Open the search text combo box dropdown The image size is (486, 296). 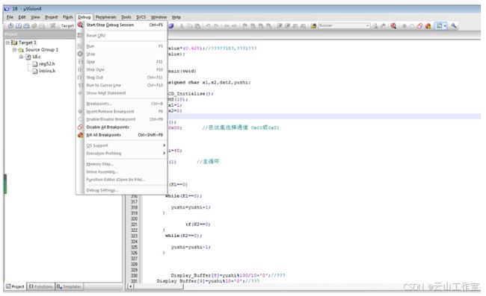tap(368, 25)
